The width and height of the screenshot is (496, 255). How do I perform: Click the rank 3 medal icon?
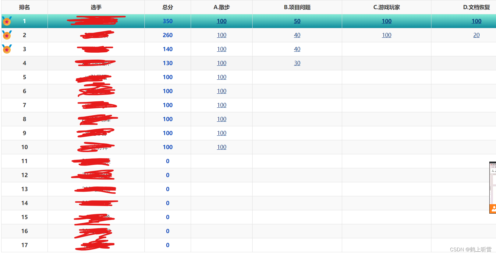point(7,49)
